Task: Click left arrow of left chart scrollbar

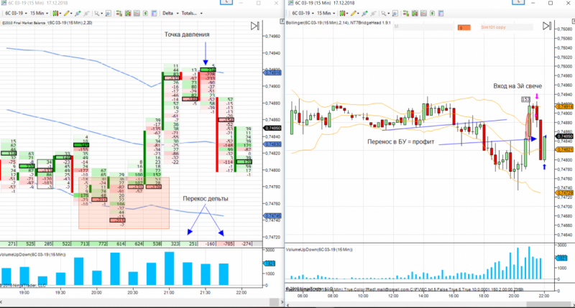Action: (x=2, y=302)
